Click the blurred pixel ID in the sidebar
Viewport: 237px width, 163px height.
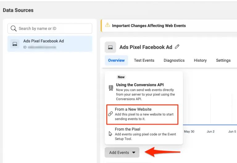tap(42, 47)
